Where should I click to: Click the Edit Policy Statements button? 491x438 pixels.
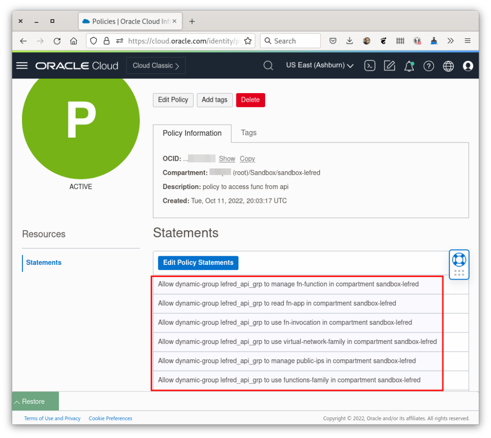click(x=198, y=262)
